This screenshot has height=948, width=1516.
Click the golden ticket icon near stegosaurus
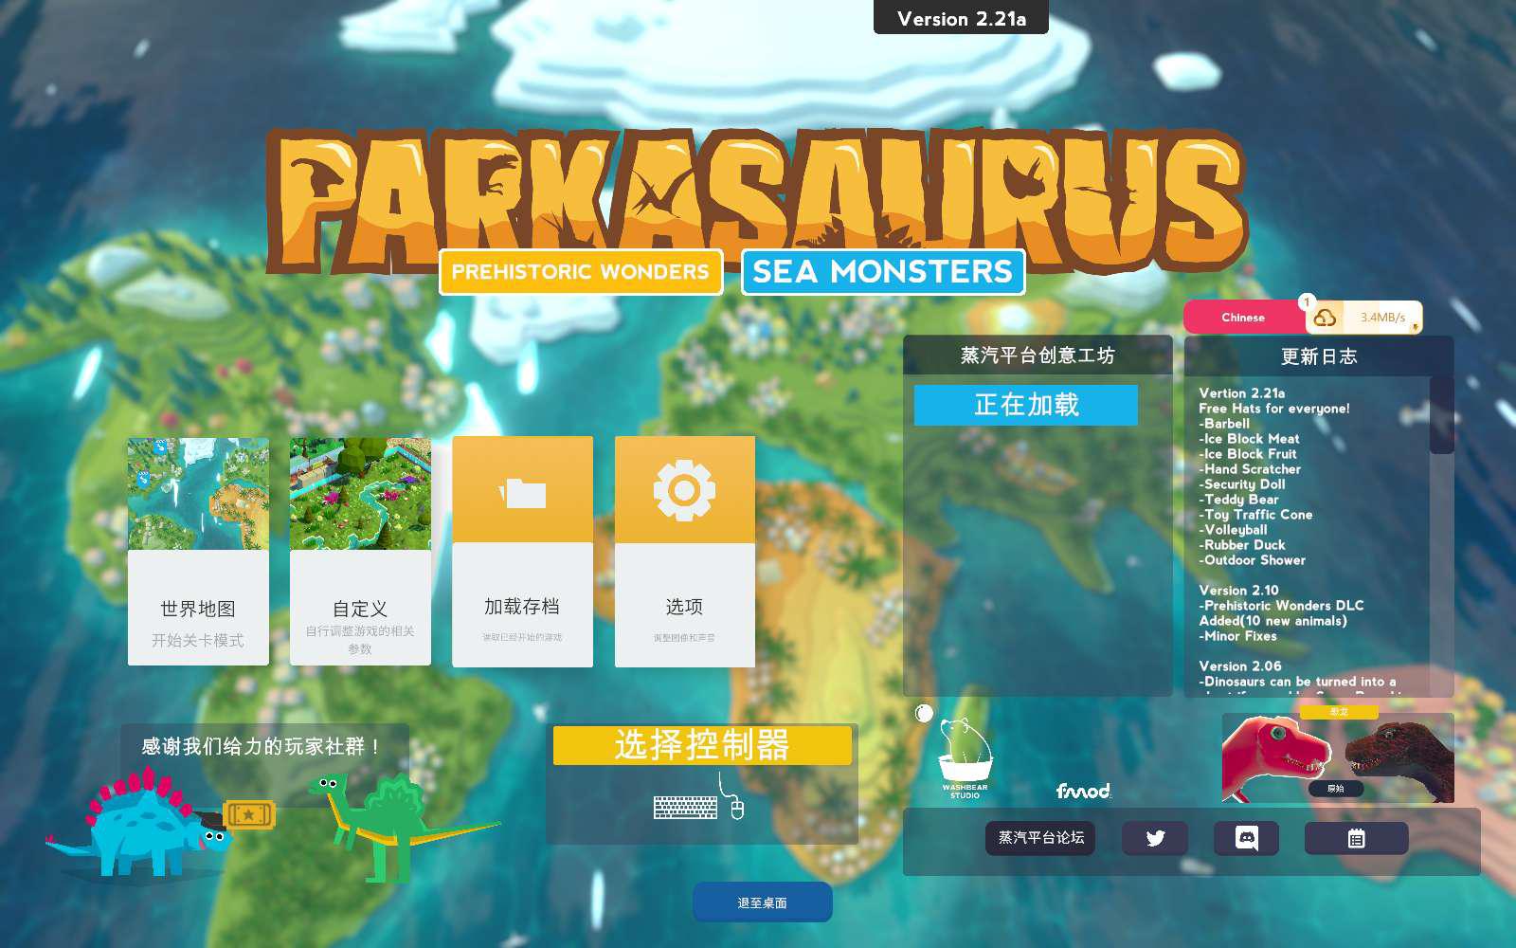249,814
